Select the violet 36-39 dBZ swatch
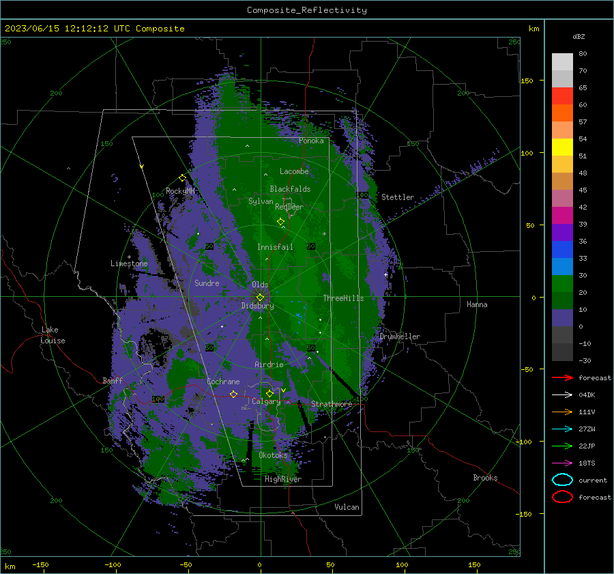The image size is (614, 574). pos(562,233)
